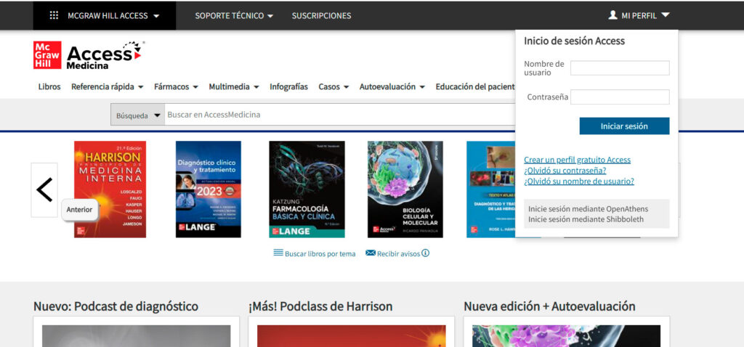Expand the Multimedia menu

pos(234,87)
